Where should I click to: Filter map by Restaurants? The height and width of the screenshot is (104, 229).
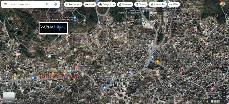(x=73, y=4)
